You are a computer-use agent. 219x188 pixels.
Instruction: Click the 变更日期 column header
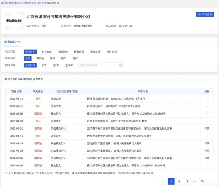pos(16,91)
